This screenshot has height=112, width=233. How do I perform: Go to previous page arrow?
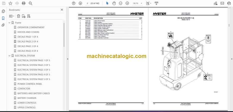pos(74,3)
